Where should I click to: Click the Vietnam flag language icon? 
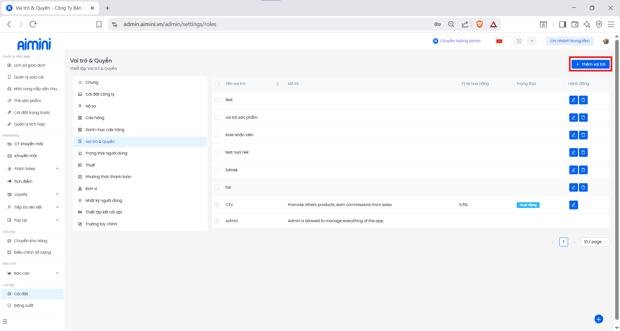[x=499, y=41]
